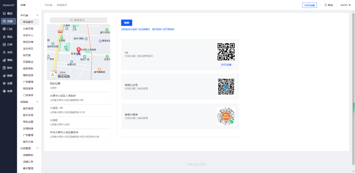Open the 设置 settings section

pyautogui.click(x=8, y=83)
